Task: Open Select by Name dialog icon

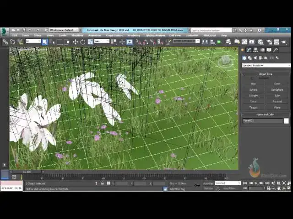Action: pyautogui.click(x=53, y=42)
